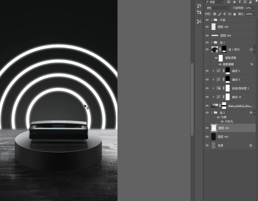258x201 pixels.
Task: Lock all layer attributes icon
Action: [x=235, y=14]
